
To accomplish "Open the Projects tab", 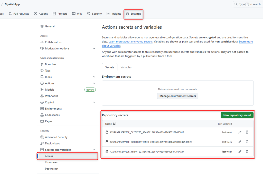I will [x=60, y=14].
